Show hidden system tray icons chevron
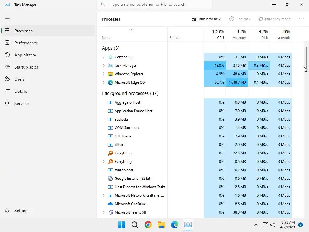 (256, 225)
